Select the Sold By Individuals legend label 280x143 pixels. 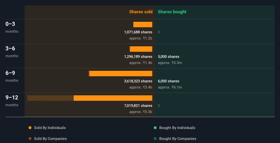(50, 128)
